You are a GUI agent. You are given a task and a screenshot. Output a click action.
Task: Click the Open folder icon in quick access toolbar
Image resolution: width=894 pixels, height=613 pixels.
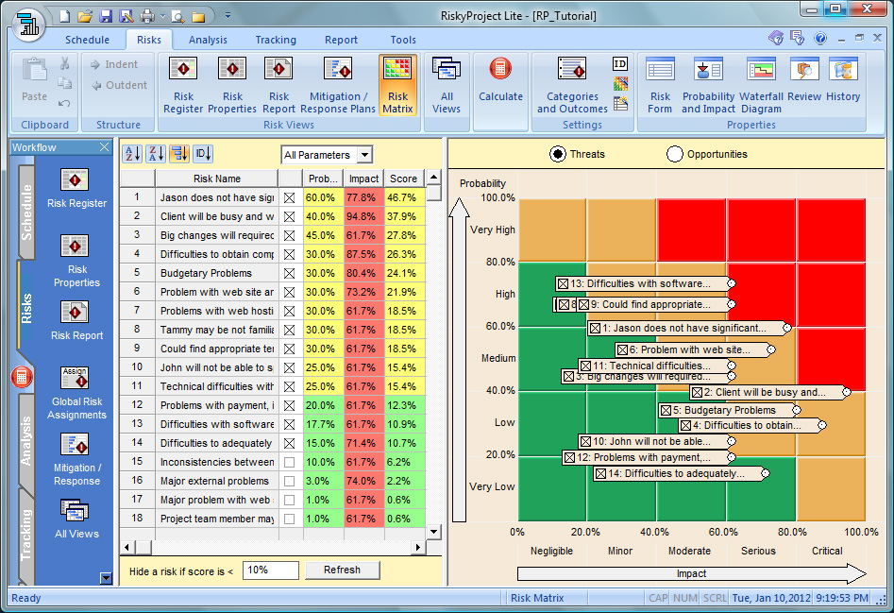[x=85, y=16]
